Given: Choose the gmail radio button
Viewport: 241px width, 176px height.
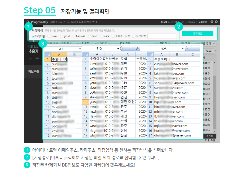Looking at the screenshot, I should 62,36.
